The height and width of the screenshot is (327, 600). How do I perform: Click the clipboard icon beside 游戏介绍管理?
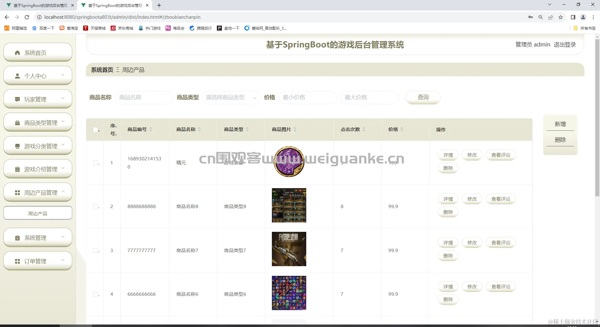[17, 169]
